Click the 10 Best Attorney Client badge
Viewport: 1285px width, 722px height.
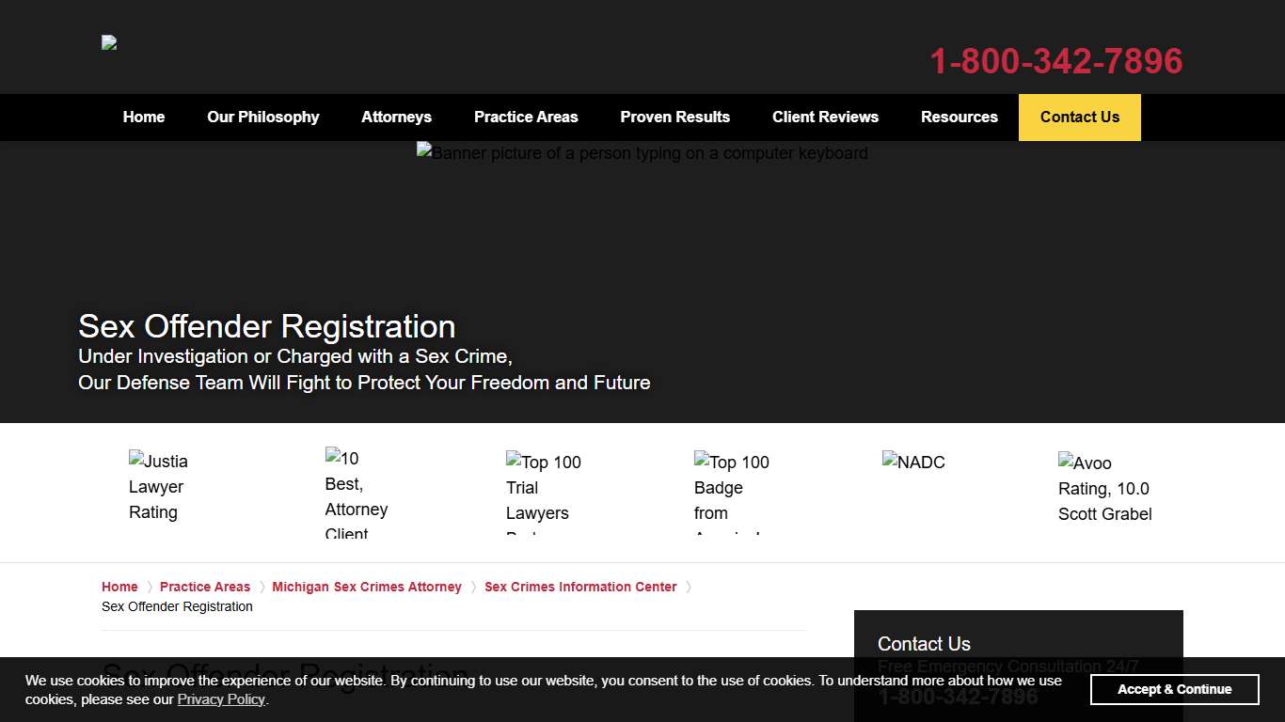coord(357,494)
